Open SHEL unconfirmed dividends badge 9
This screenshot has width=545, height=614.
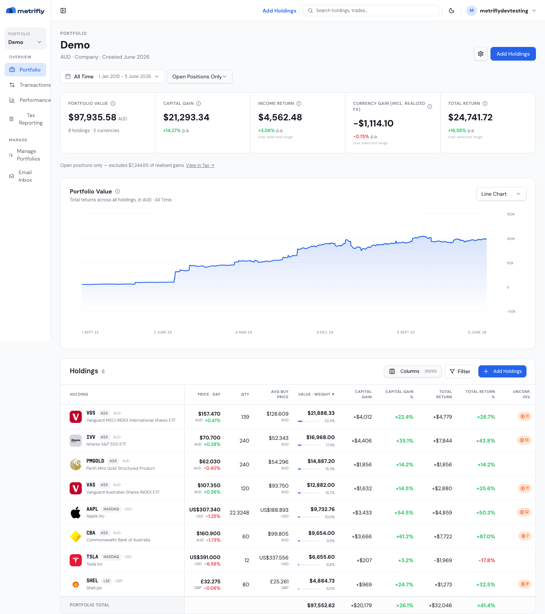525,584
